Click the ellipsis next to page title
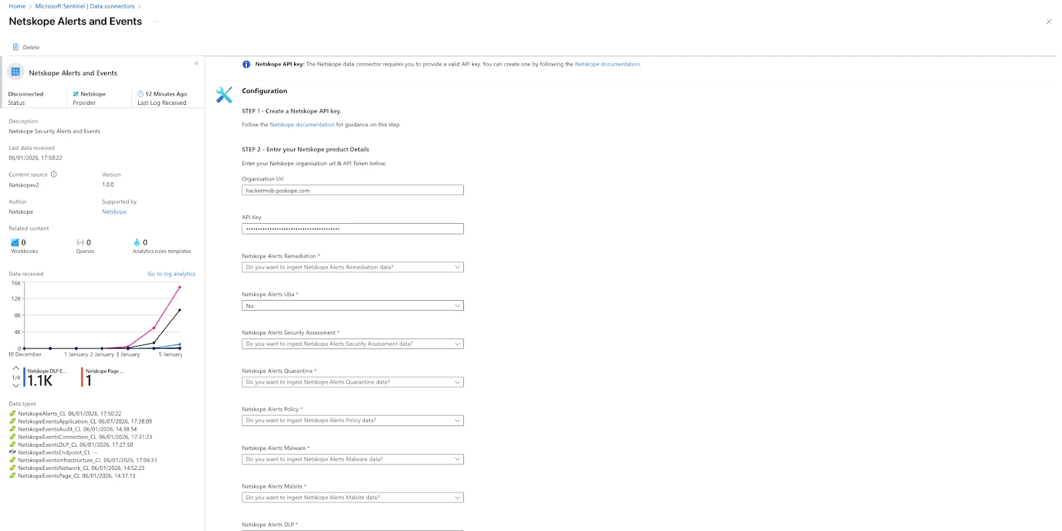Image resolution: width=1062 pixels, height=531 pixels. (x=157, y=21)
